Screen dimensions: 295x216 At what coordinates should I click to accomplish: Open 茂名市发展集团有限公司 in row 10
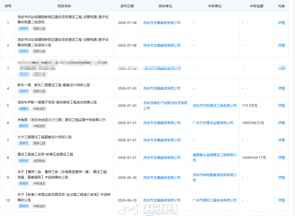click(162, 200)
